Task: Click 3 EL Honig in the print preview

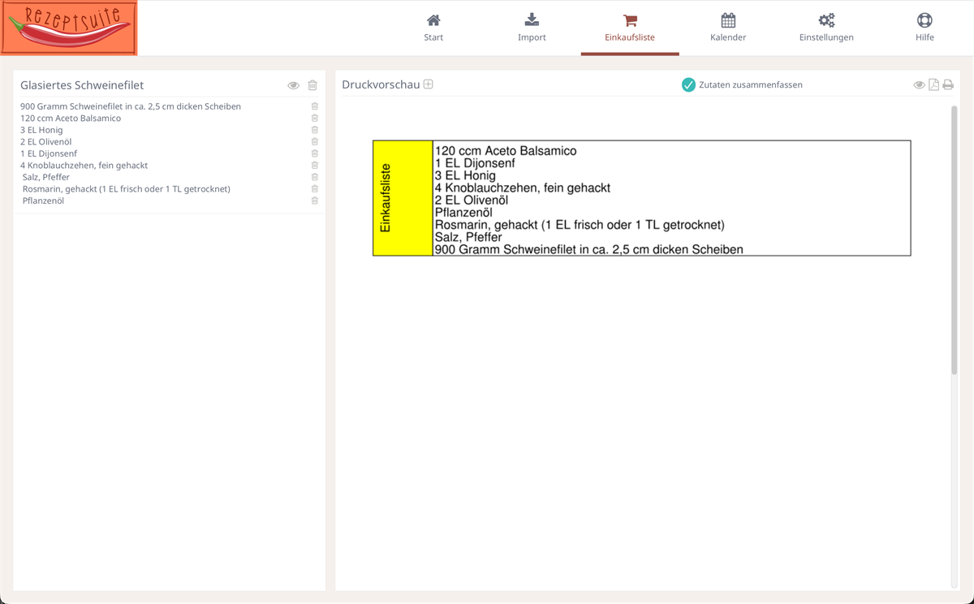Action: tap(465, 175)
